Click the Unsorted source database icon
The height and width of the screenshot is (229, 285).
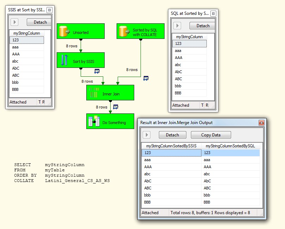point(64,32)
